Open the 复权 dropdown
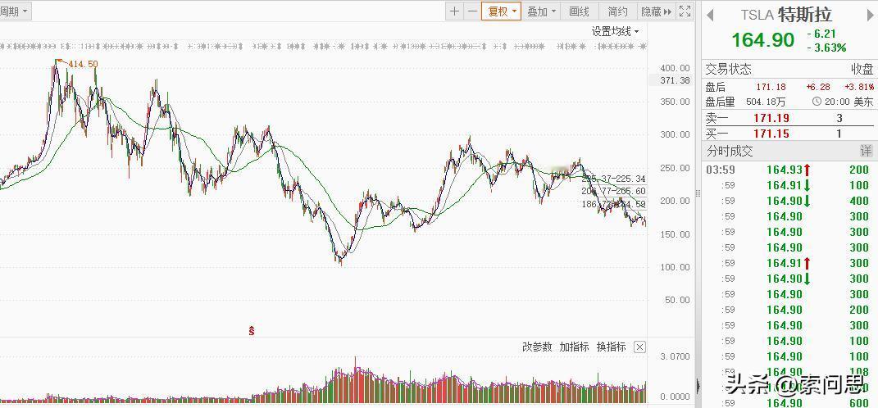 tap(501, 11)
